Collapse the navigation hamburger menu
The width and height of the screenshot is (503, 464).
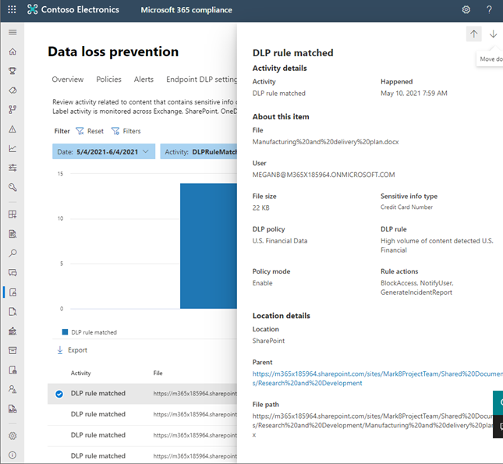[12, 32]
